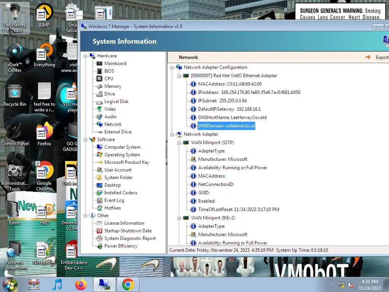Select the IPSubnet 255.255.0.0 row

[x=222, y=100]
